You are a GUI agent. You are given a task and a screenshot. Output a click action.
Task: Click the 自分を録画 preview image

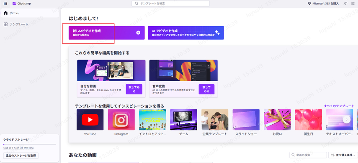111,70
